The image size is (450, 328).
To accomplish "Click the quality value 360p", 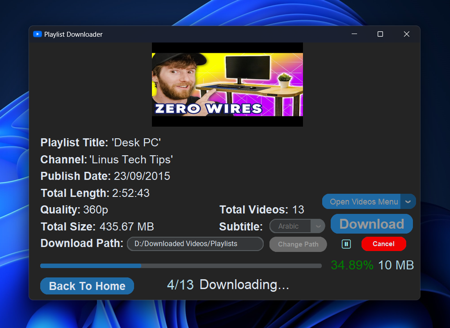I will (x=96, y=210).
